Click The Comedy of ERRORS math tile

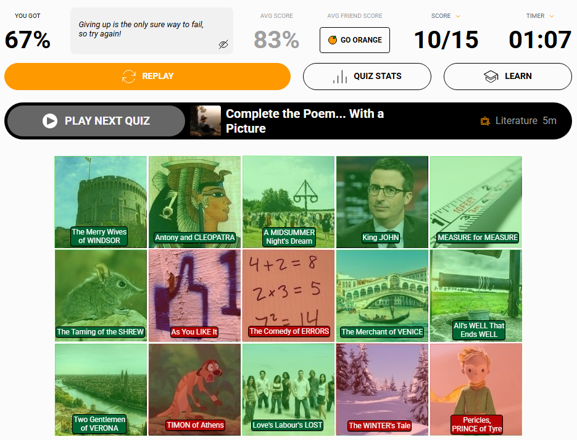[x=289, y=296]
